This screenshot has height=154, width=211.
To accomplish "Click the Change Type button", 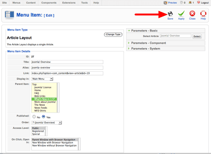I will pyautogui.click(x=113, y=34).
